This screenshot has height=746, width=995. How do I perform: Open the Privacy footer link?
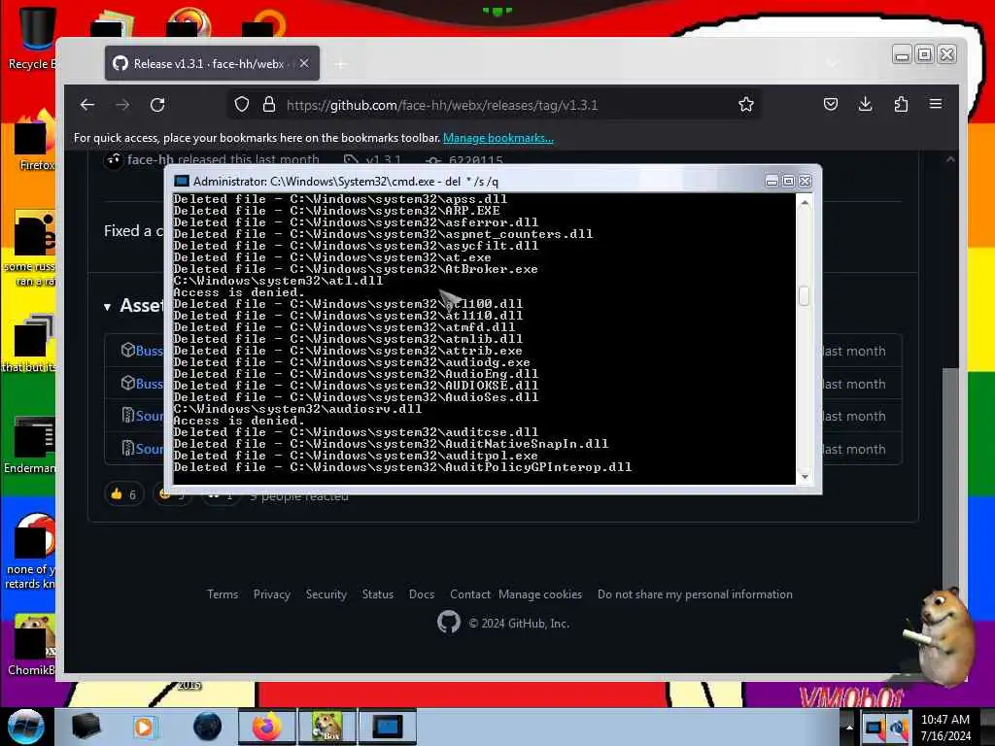click(x=272, y=594)
